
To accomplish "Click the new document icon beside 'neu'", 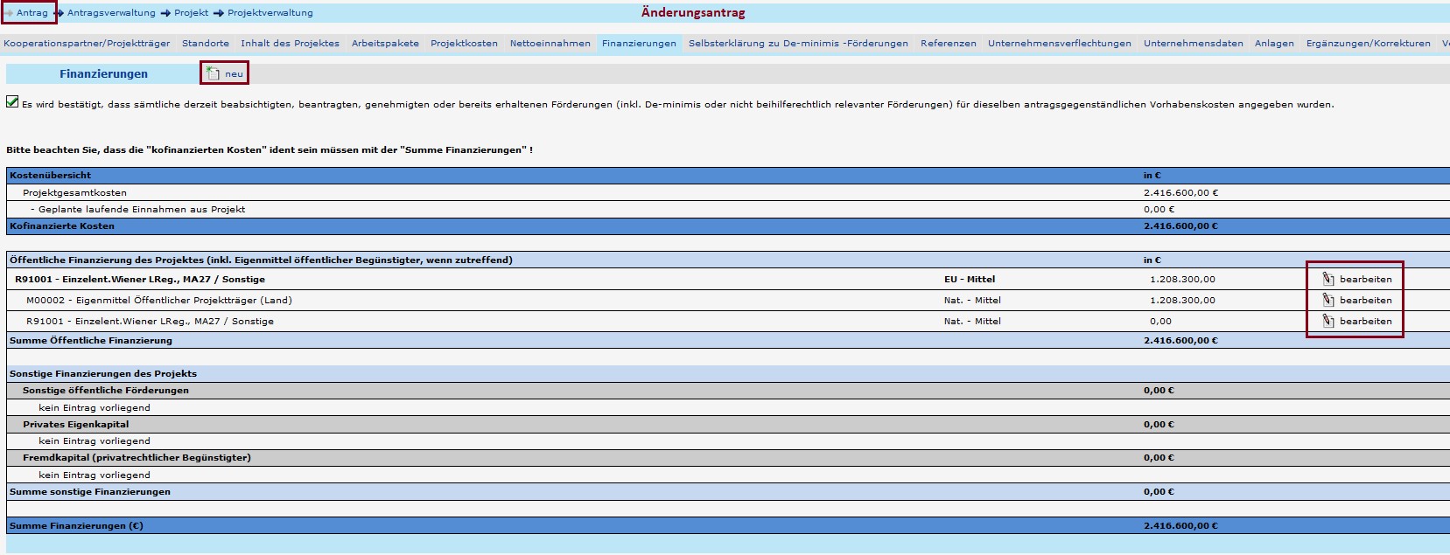I will coord(214,74).
